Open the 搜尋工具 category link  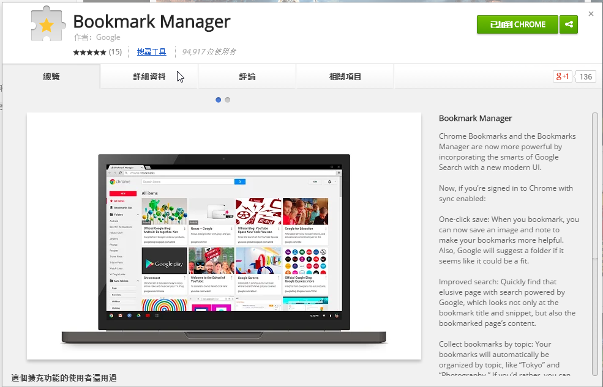(x=152, y=52)
